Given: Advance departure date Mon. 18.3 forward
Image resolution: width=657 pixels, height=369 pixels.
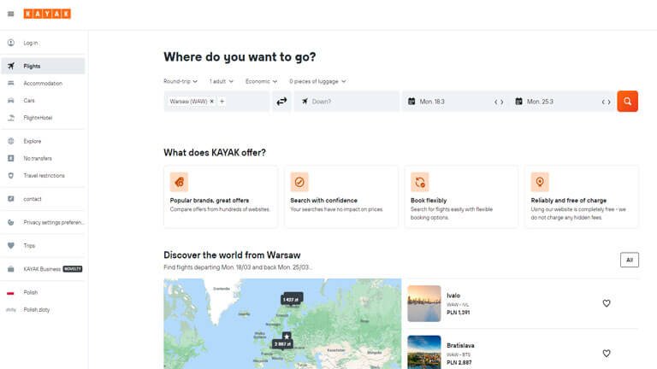Looking at the screenshot, I should (502, 102).
